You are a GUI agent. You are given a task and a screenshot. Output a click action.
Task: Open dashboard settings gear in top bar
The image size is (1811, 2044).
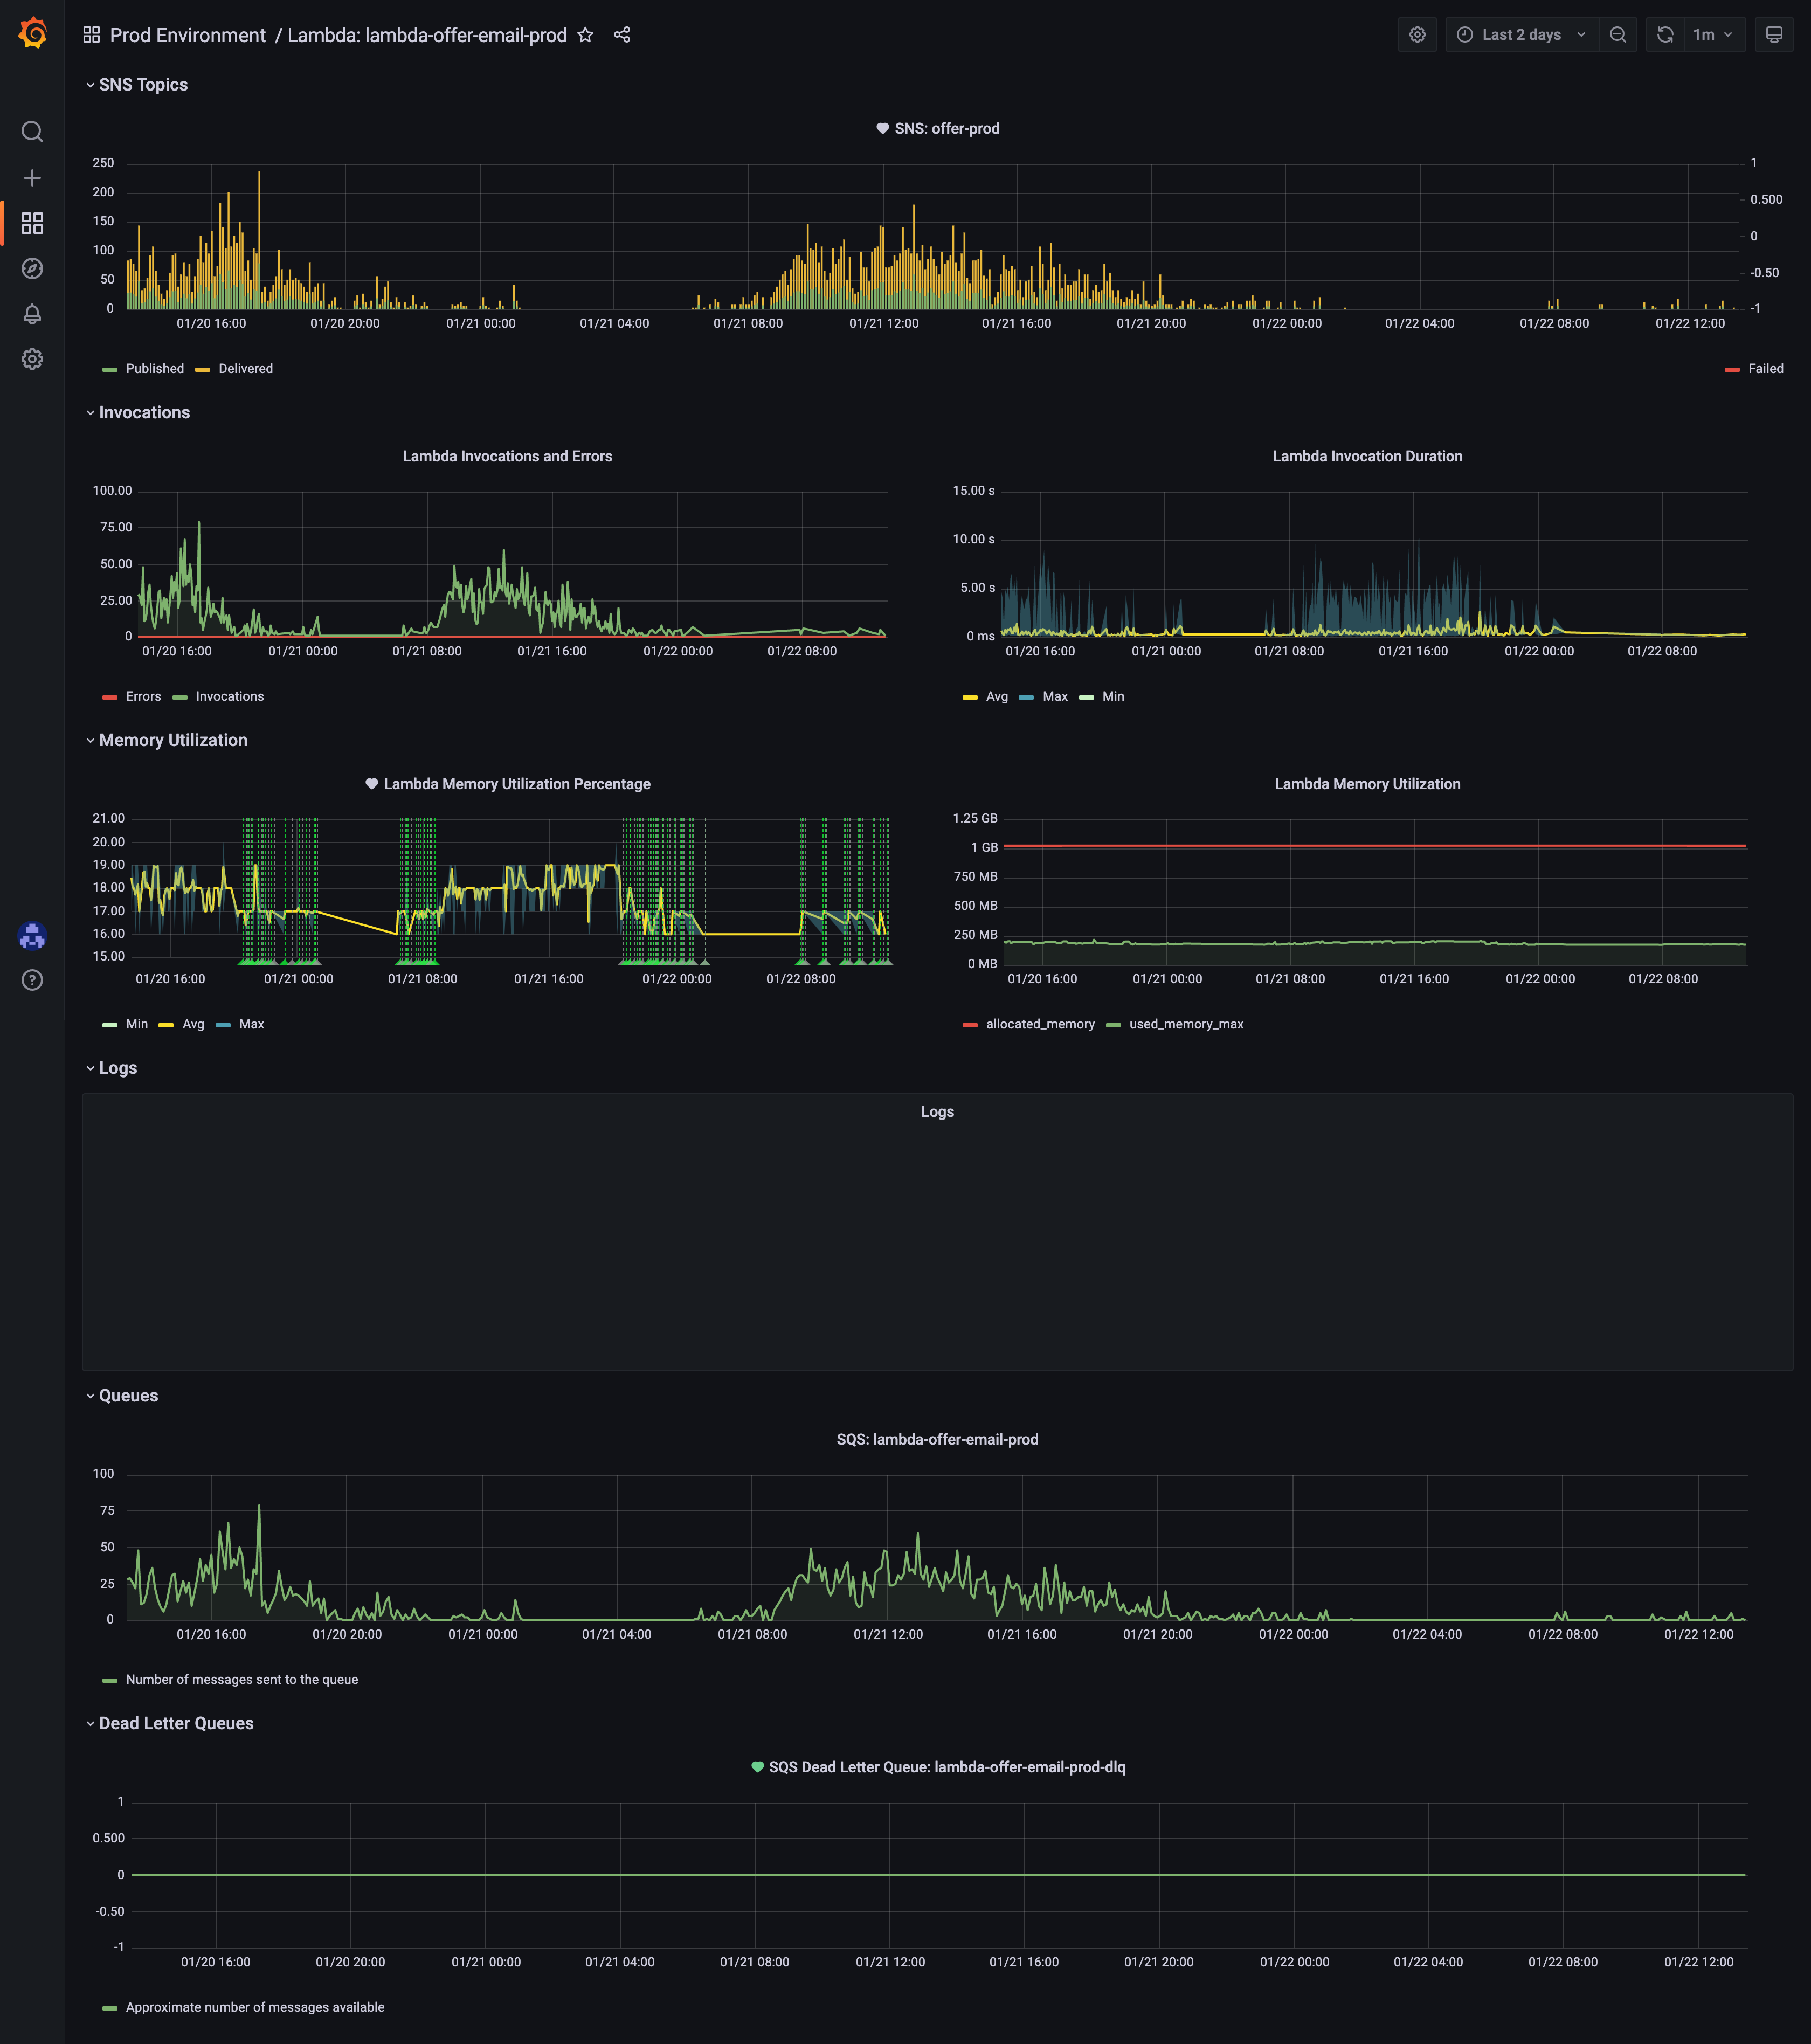1417,35
